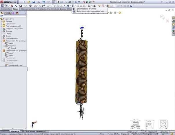The height and width of the screenshot is (135, 175).
Task: Open the purple DimXpert tab icon
Action: [13, 13]
